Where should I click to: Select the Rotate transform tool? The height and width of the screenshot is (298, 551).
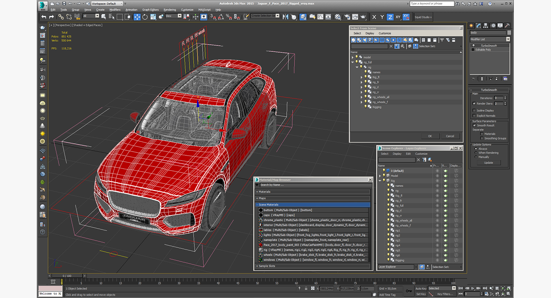click(145, 17)
